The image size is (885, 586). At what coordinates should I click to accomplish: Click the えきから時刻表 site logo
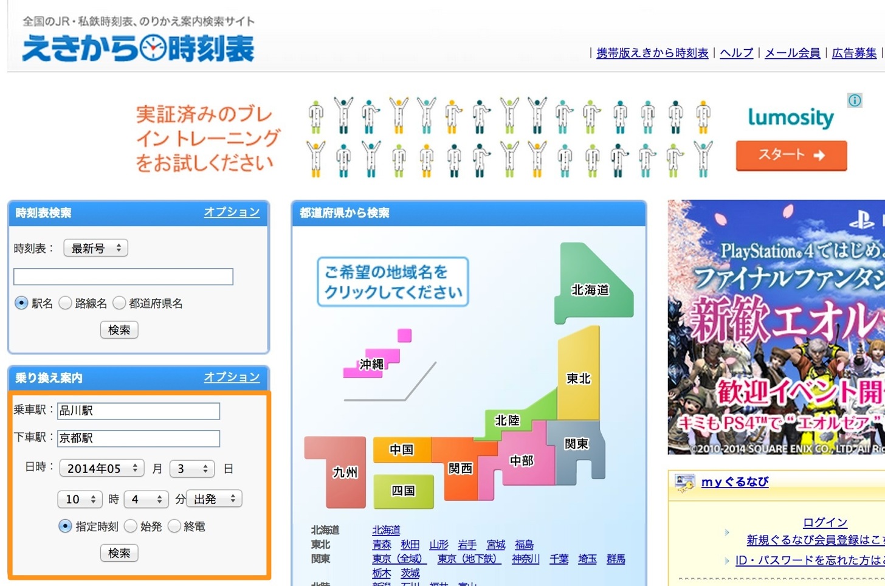(138, 49)
